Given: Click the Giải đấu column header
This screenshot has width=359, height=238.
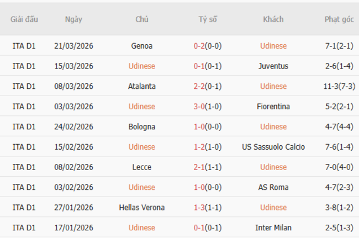Looking at the screenshot, I should (24, 19).
